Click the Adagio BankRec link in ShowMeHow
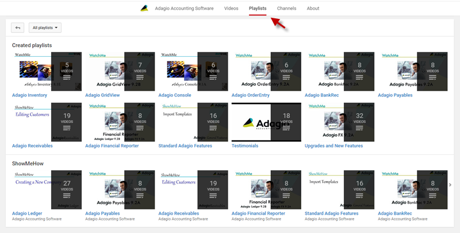 [395, 213]
